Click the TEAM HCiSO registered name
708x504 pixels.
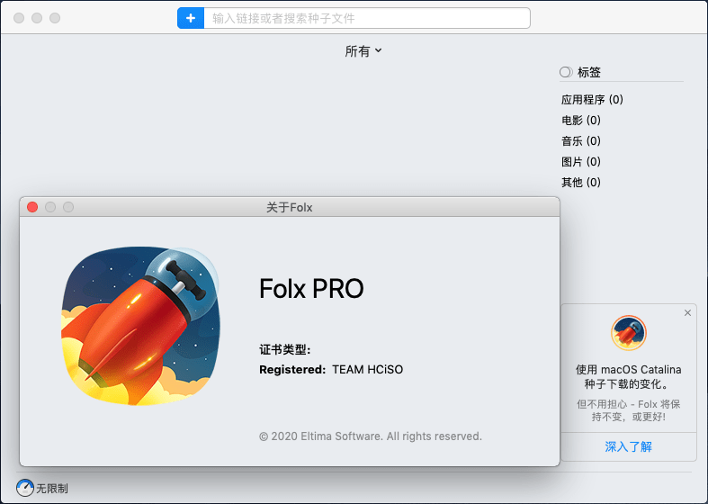point(368,369)
